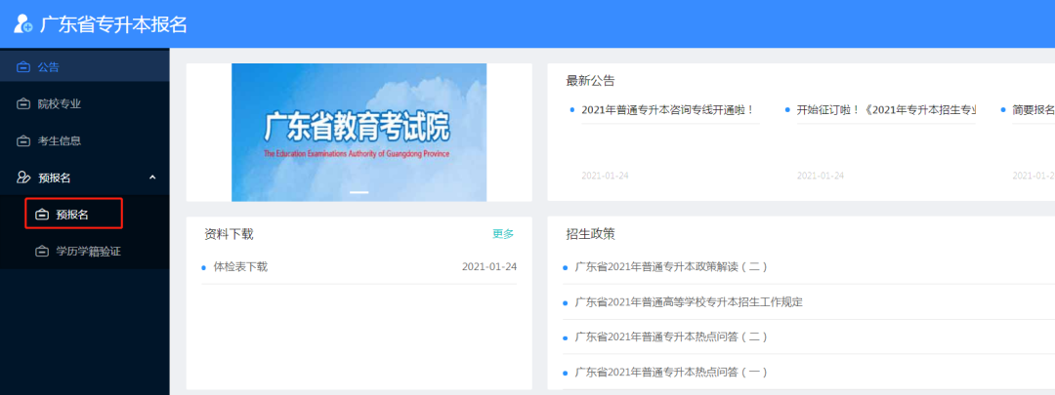1055x395 pixels.
Task: Open the 院校专业 menu item
Action: pyautogui.click(x=59, y=103)
